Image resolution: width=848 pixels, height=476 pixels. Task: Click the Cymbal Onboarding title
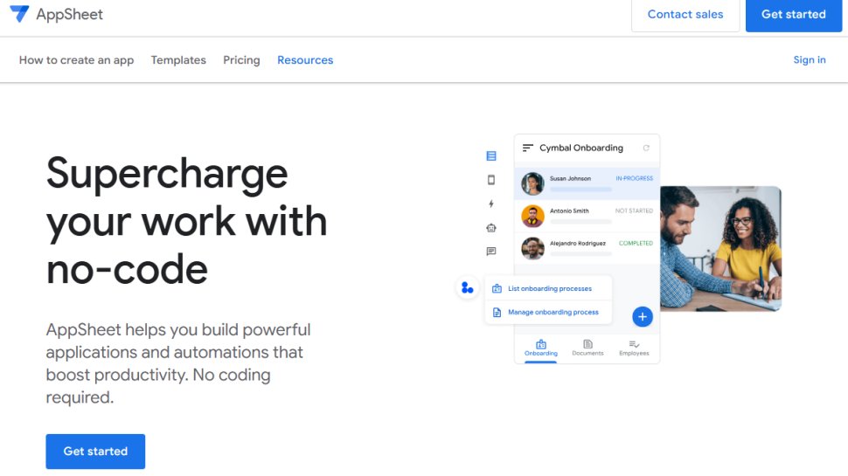580,148
